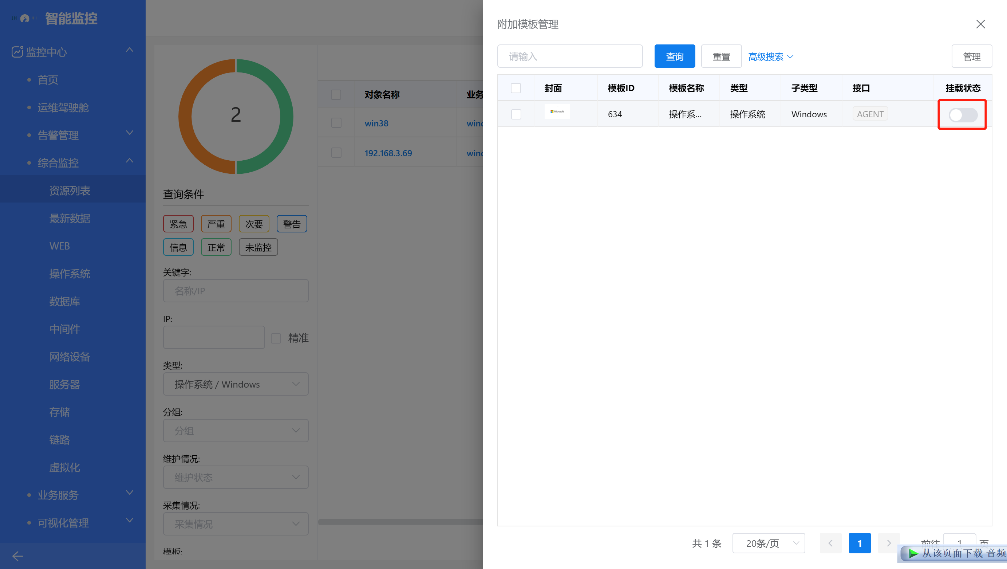This screenshot has width=1007, height=569.
Task: Click the AGENT interface tag
Action: point(870,114)
